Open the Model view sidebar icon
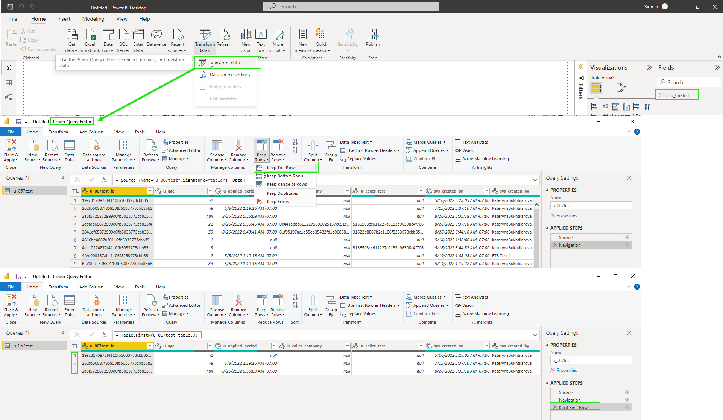This screenshot has width=723, height=420. 9,98
